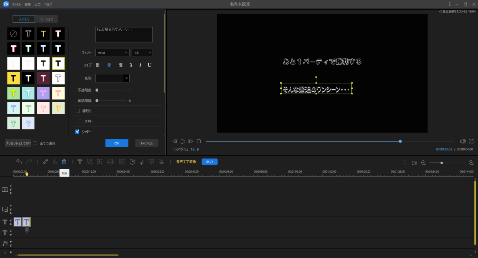
Task: Switch to the スタイル tab
Action: [x=24, y=19]
